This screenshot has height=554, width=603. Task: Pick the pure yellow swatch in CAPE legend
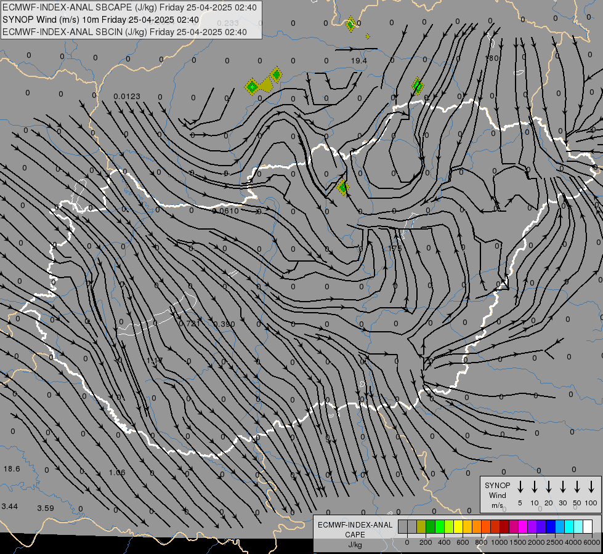(x=458, y=526)
